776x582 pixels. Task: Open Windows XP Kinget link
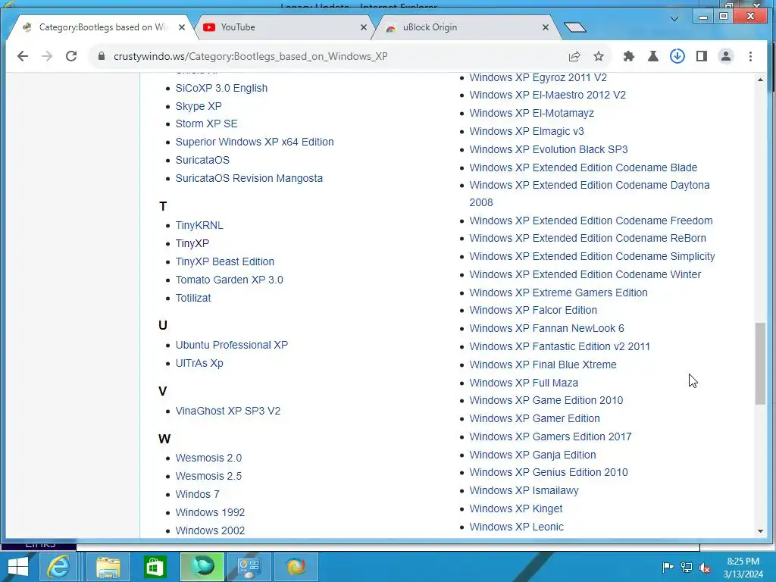pos(515,508)
